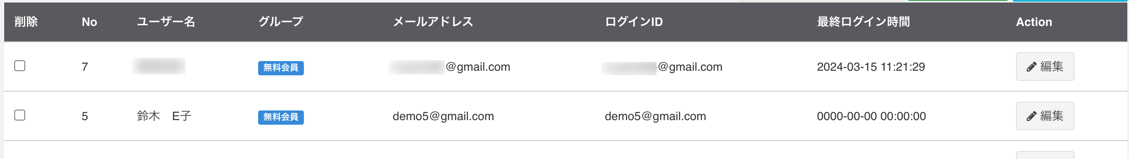The height and width of the screenshot is (159, 1129).
Task: Click the 無料会員 badge for 鈴木 E子
Action: 280,117
